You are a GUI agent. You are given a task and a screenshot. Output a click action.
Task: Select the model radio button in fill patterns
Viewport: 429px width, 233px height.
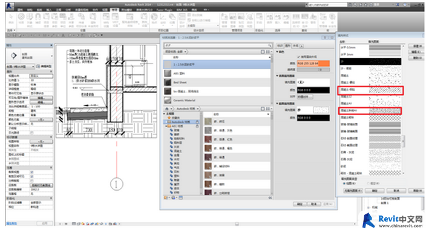[368, 183]
